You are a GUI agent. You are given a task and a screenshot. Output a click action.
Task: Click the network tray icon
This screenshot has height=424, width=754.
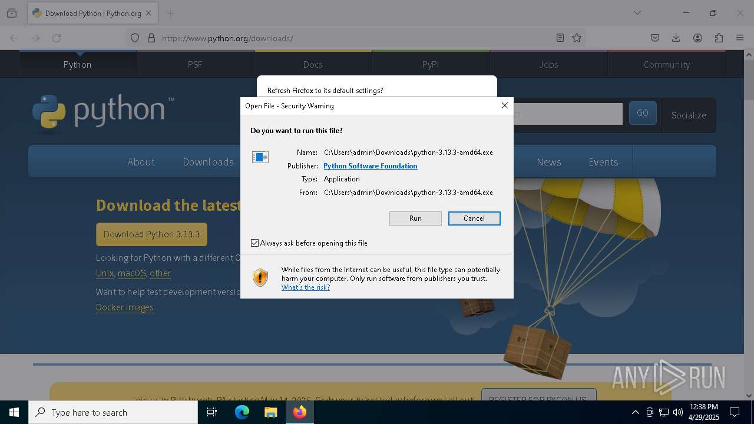click(x=663, y=412)
